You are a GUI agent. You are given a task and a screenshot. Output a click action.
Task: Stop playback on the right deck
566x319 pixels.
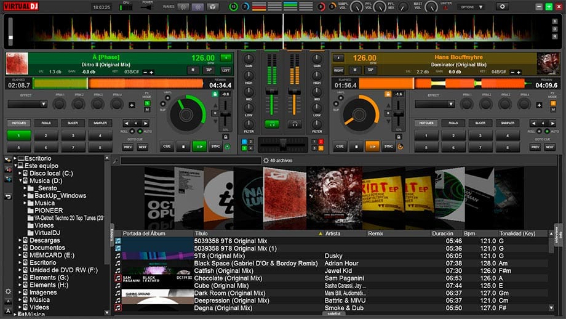356,147
